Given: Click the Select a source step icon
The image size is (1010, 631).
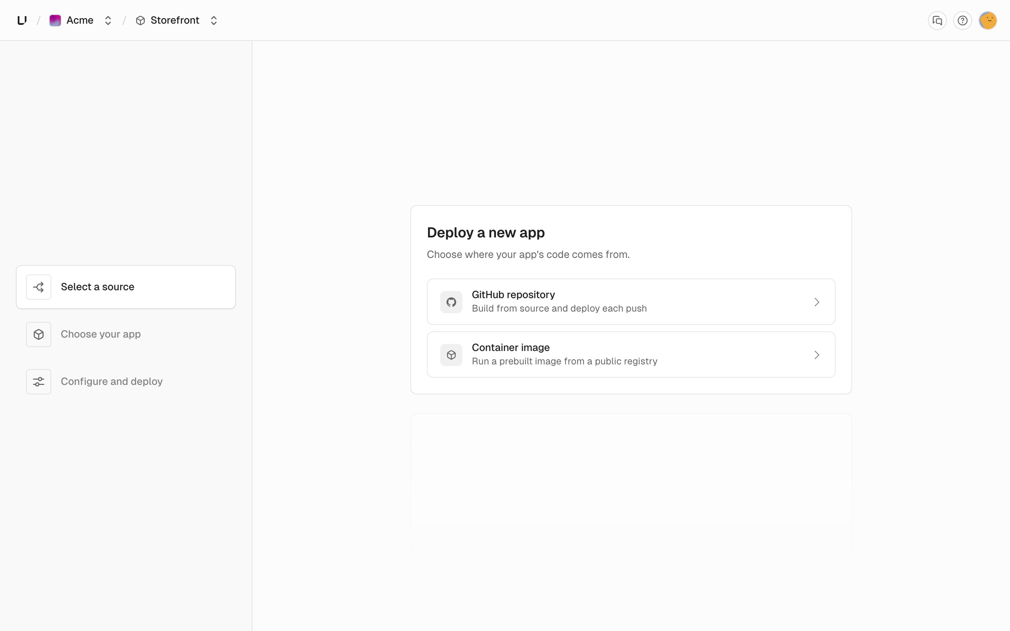Looking at the screenshot, I should [39, 287].
